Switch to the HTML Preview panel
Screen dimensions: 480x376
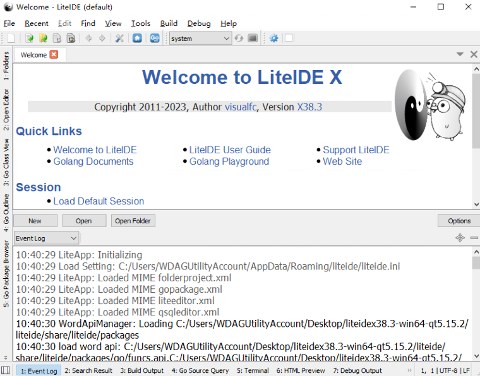301,370
